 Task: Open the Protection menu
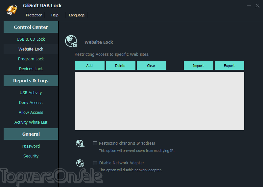[34, 15]
